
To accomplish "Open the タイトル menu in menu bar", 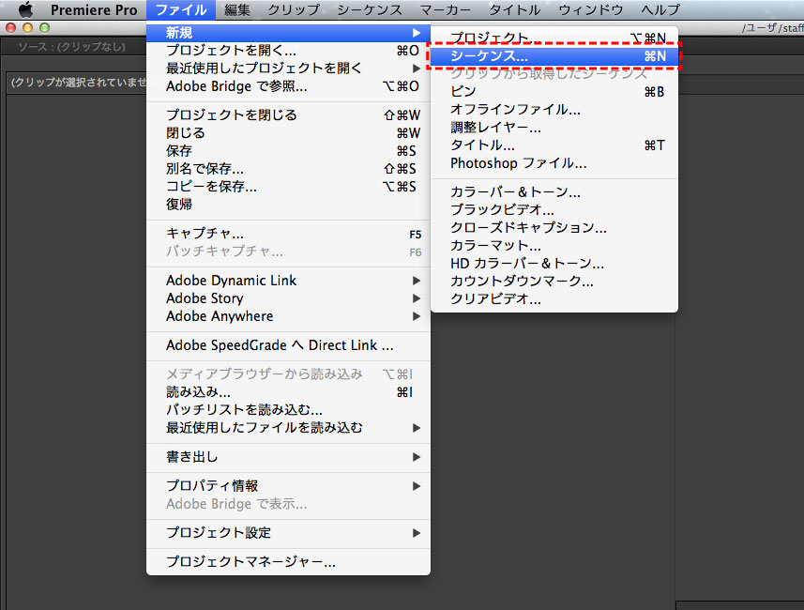I will tap(514, 9).
